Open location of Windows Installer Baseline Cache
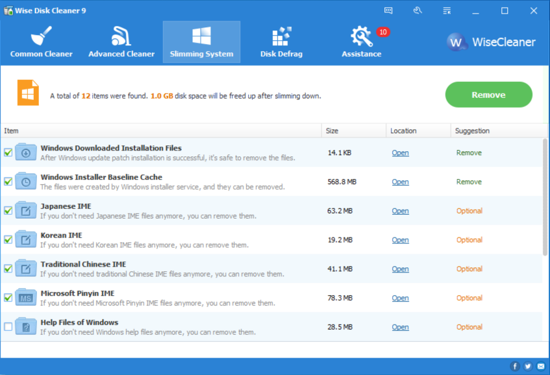550x375 pixels. [x=400, y=182]
